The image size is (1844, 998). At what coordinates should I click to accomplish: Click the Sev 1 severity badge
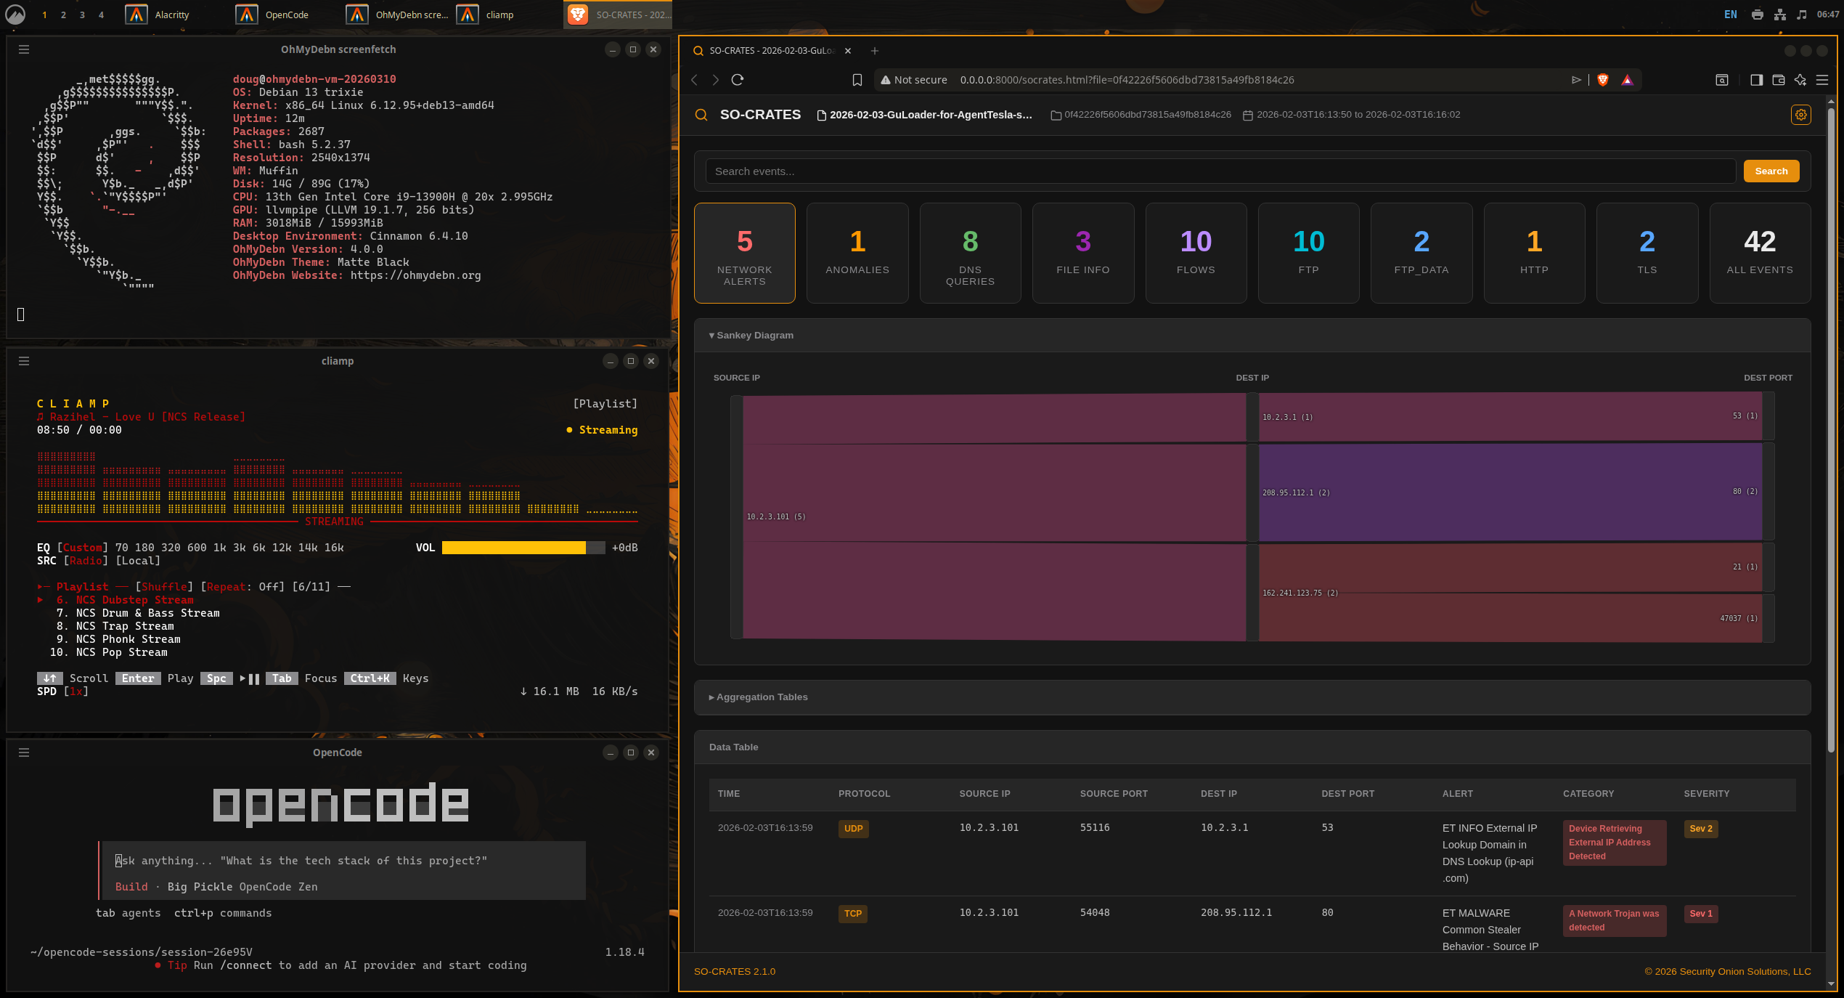[1701, 914]
